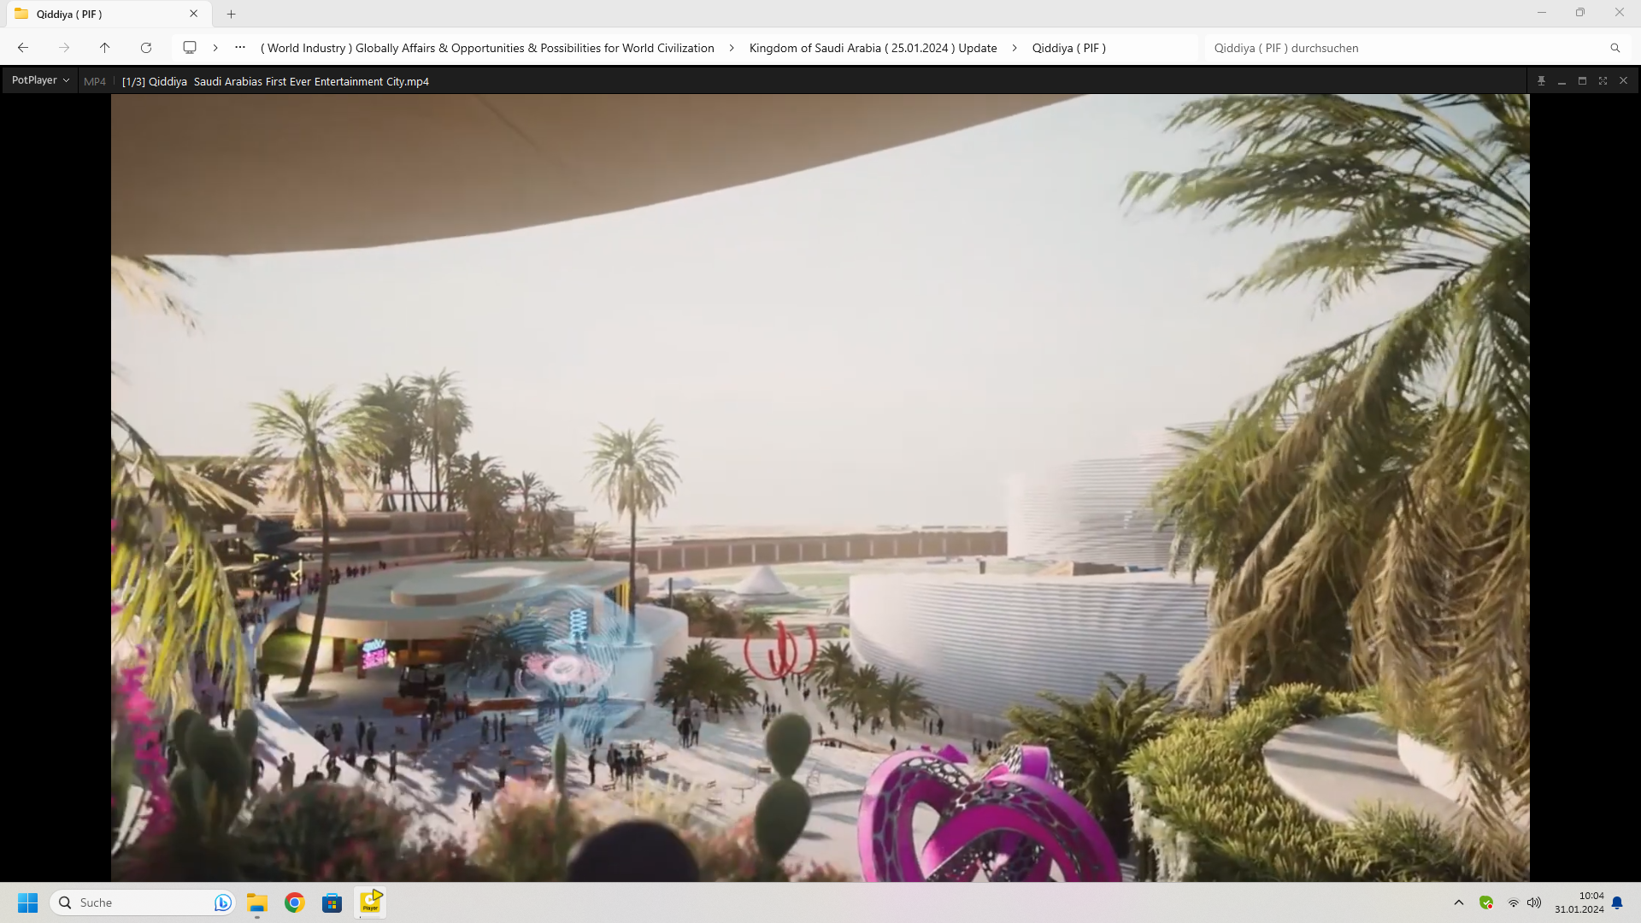This screenshot has width=1641, height=923.
Task: Open the notifications bell
Action: [1617, 902]
